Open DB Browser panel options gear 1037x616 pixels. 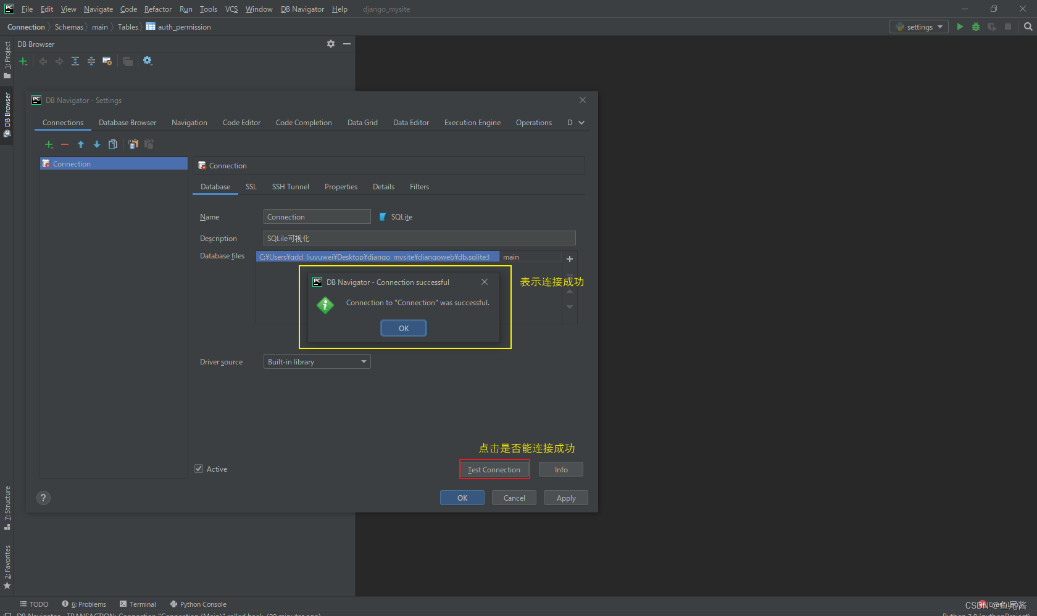[x=331, y=44]
